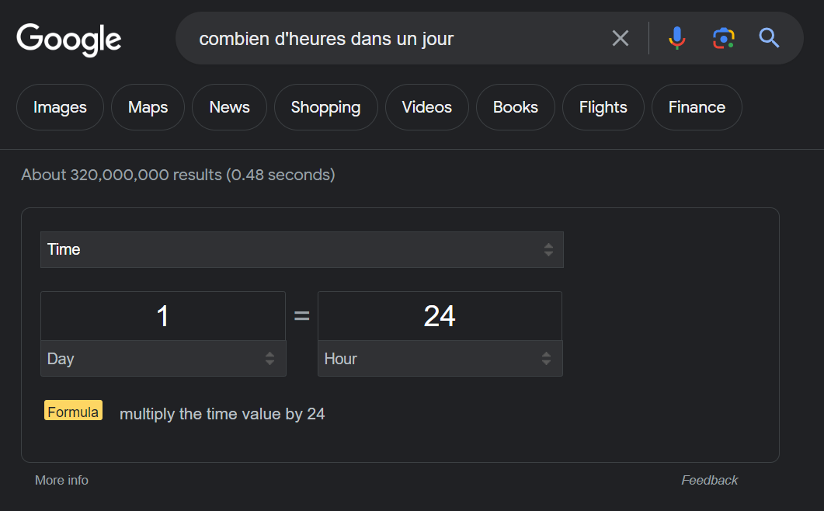Select the Videos filter
Viewport: 824px width, 511px height.
pos(426,107)
